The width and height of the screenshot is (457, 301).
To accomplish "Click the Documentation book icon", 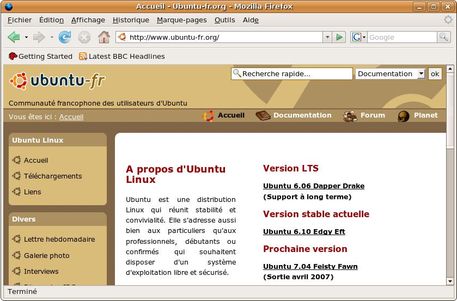I will [x=263, y=116].
